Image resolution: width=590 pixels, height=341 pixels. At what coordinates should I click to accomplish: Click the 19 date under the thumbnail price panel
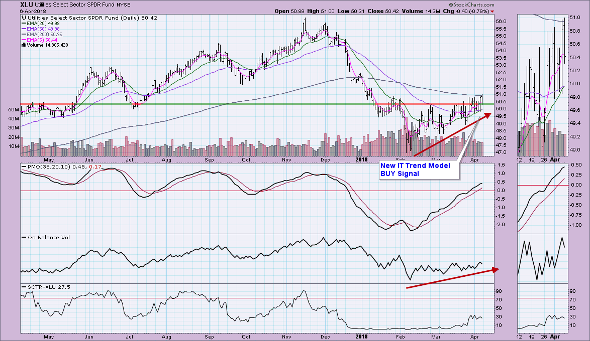(x=532, y=160)
